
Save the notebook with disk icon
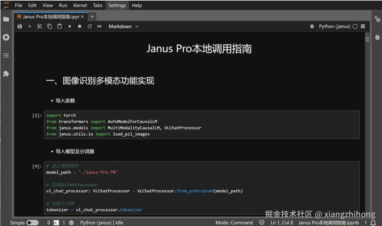(20, 26)
